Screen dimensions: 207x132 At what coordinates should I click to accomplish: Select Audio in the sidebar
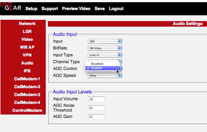coord(27,63)
